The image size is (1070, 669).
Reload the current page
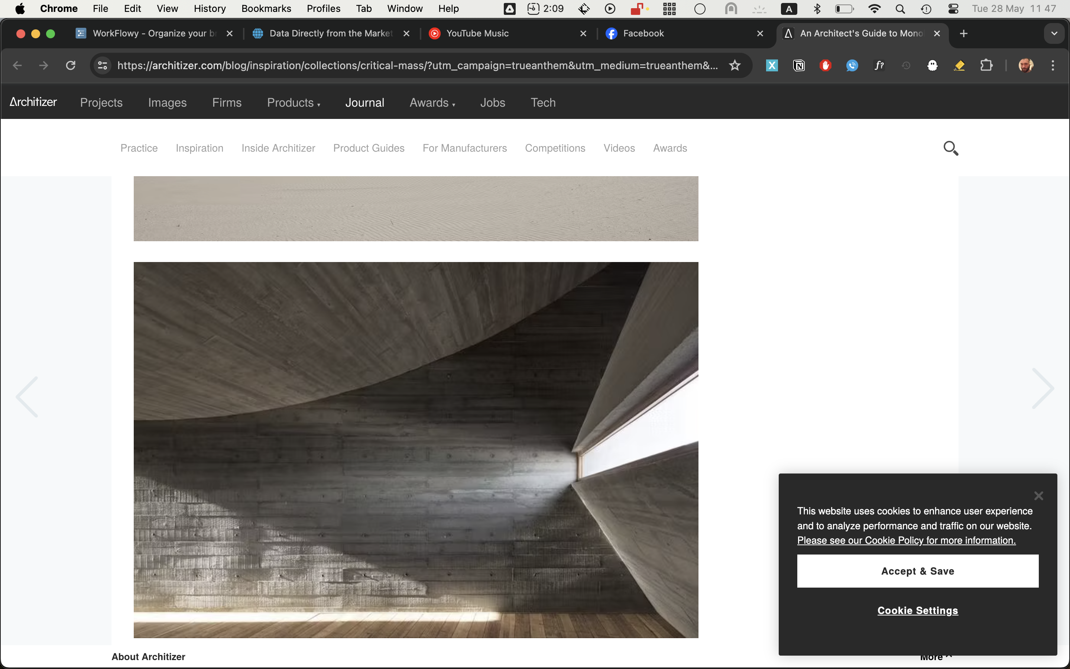pyautogui.click(x=70, y=65)
